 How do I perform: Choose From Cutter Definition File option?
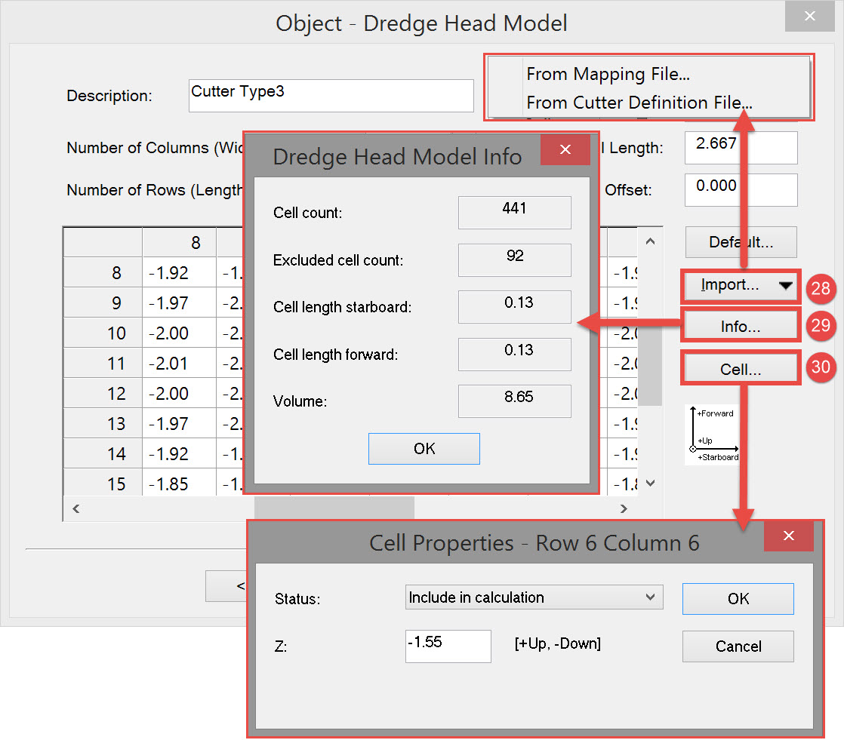pyautogui.click(x=639, y=103)
